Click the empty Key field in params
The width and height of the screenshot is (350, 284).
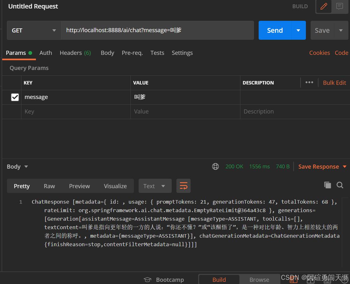pos(76,112)
